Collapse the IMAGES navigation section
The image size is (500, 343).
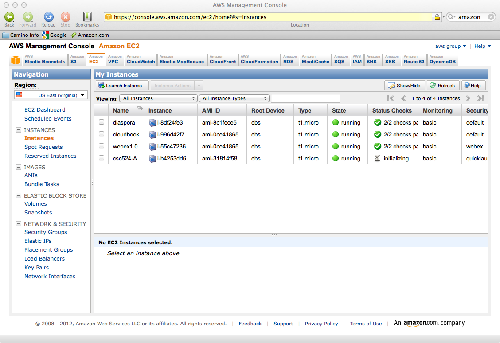19,167
